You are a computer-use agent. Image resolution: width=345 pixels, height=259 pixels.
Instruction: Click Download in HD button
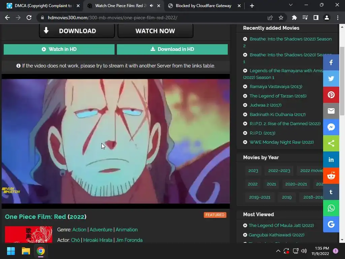tap(172, 49)
